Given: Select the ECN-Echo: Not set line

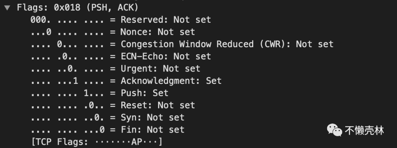Looking at the screenshot, I should point(121,56).
